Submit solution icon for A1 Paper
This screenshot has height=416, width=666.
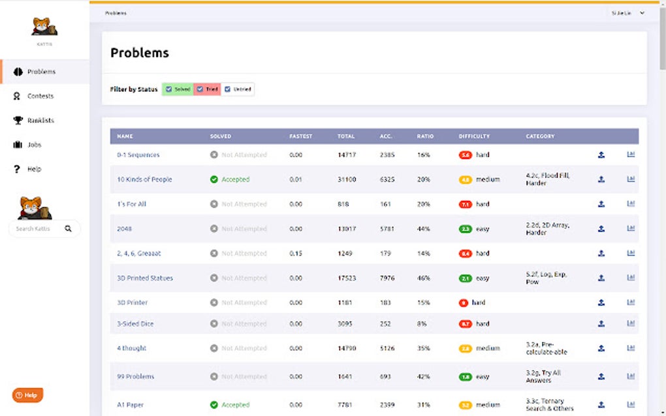coord(601,404)
